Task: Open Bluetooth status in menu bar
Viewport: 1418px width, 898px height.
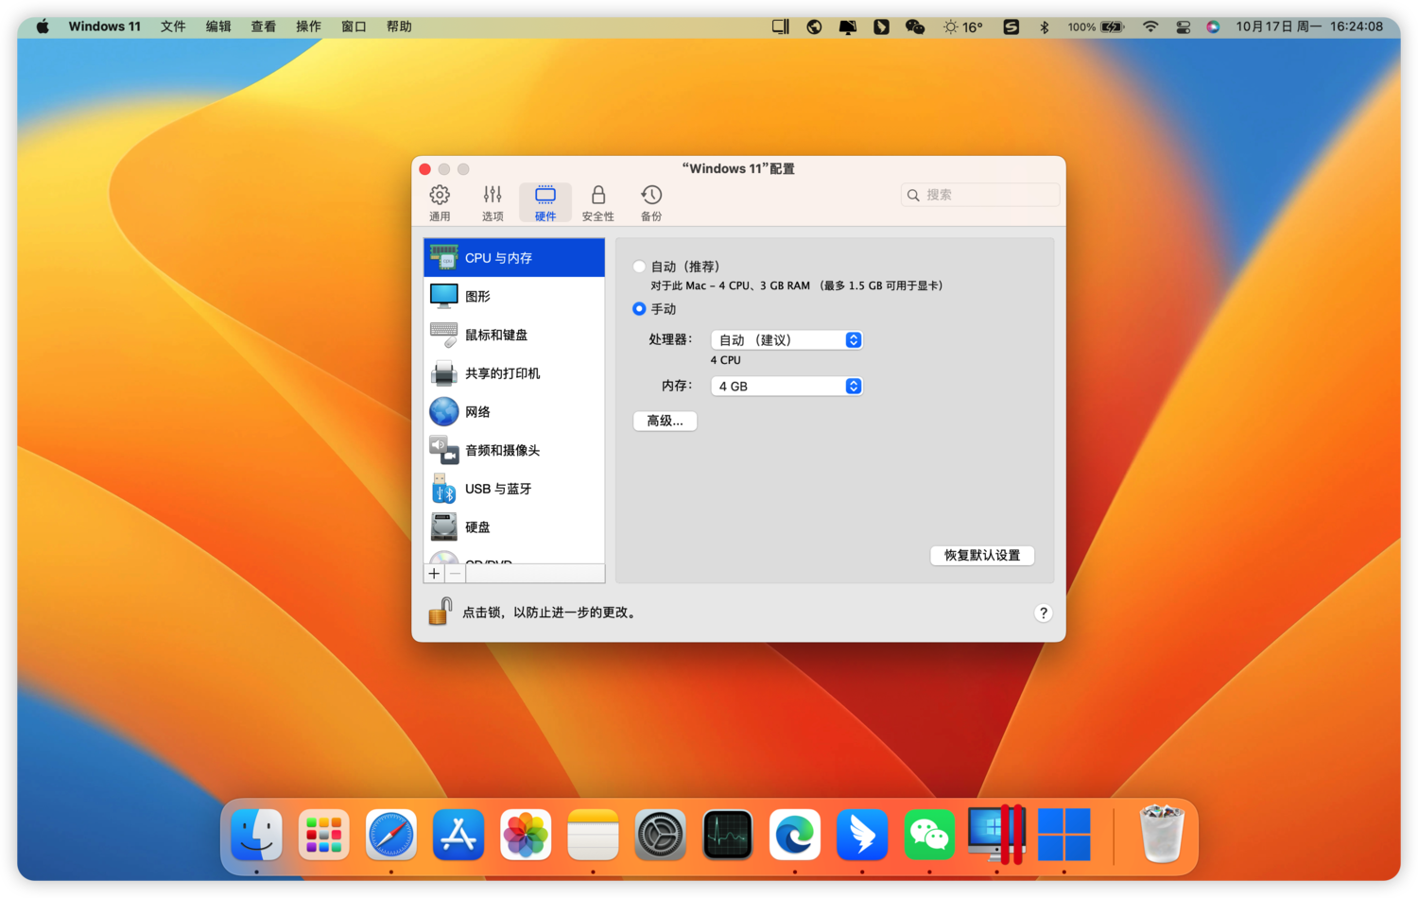Action: click(x=1044, y=26)
